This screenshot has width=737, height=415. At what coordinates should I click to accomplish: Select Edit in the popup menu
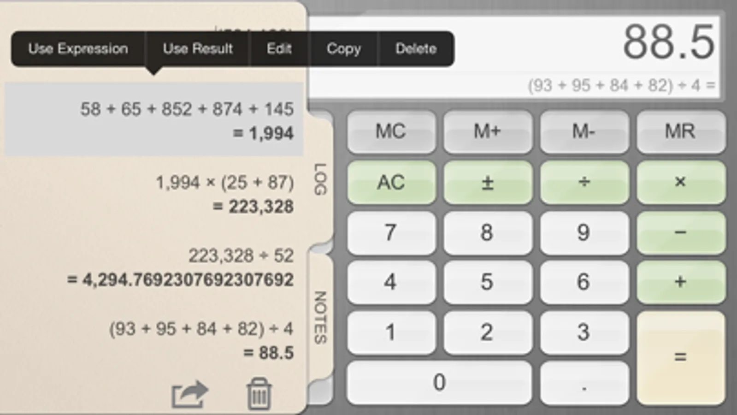point(279,49)
